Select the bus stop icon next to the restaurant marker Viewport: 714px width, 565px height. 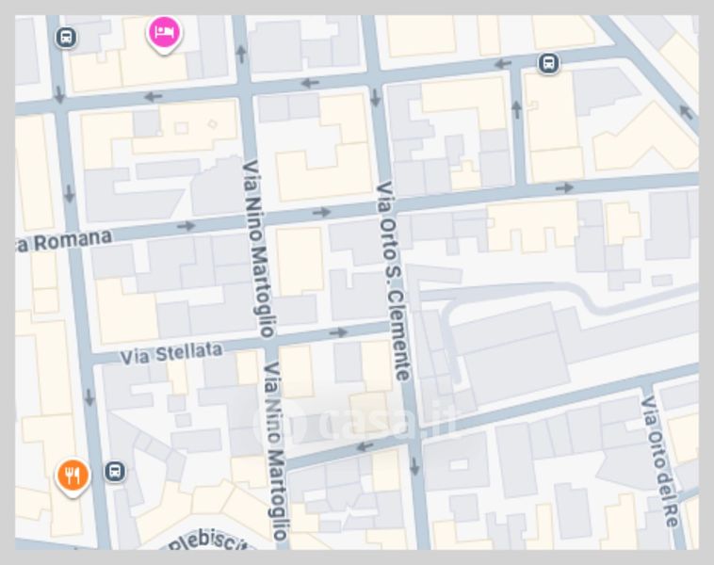click(115, 472)
